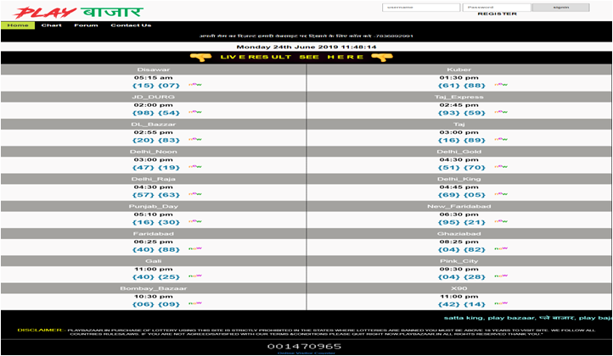Click the new badge in Pink_City row
Viewport: 613px width, 356px height.
[501, 275]
